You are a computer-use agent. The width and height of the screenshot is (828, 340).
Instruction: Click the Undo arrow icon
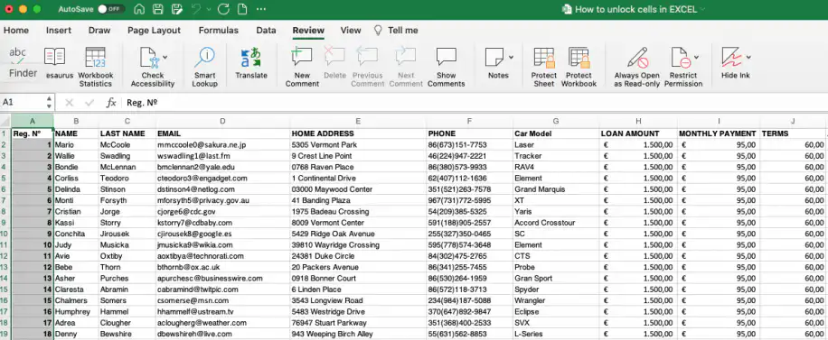click(196, 9)
